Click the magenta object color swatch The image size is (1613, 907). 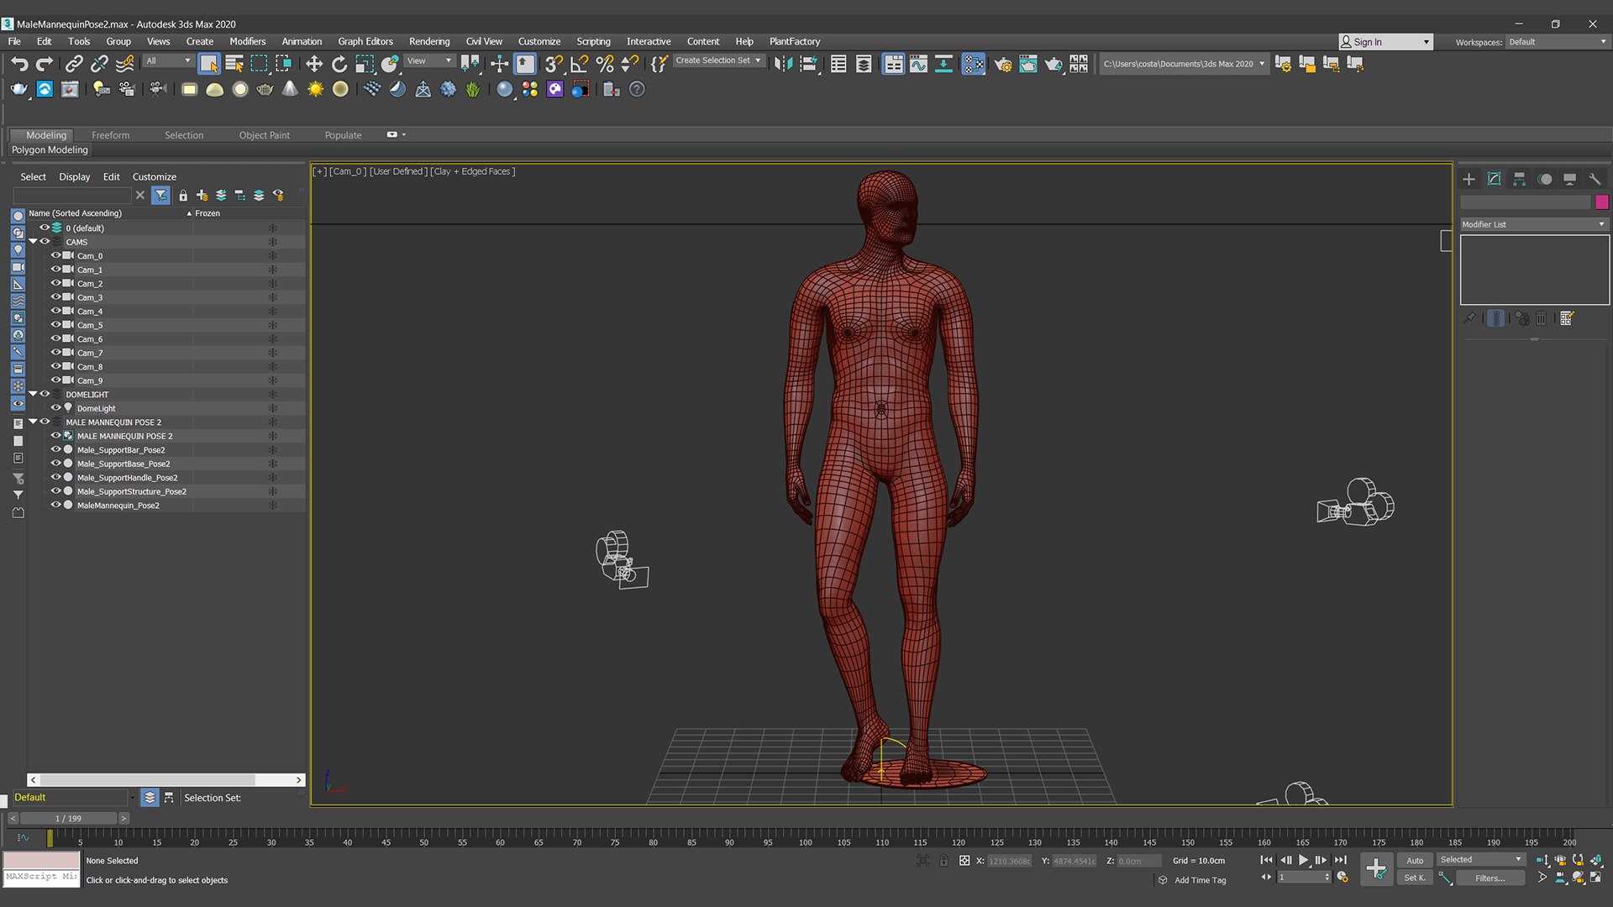click(1601, 202)
